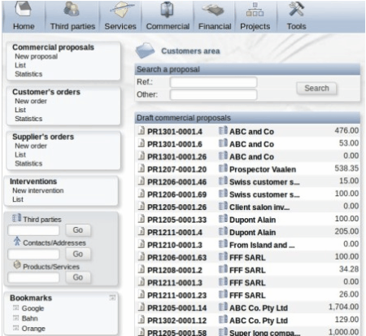Open the Google bookmark link

click(x=33, y=308)
